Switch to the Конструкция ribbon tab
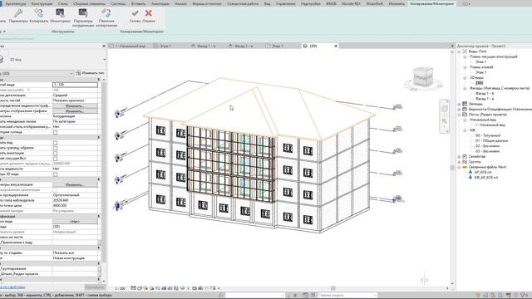The image size is (532, 299). click(42, 3)
